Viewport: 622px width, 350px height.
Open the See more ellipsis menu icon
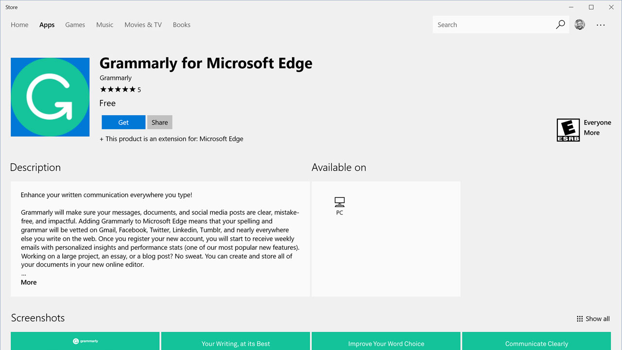601,25
